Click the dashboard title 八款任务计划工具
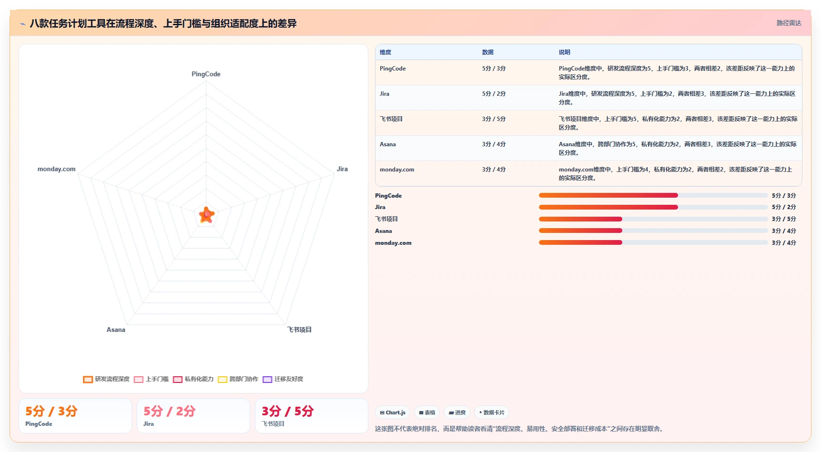 pyautogui.click(x=163, y=23)
